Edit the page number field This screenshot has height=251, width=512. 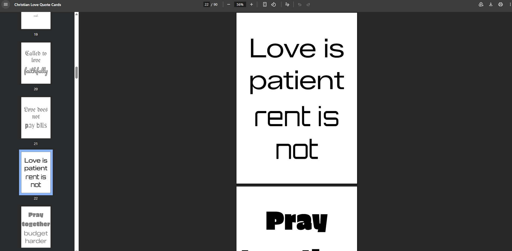point(207,5)
